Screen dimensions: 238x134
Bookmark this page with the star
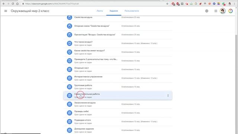pyautogui.click(x=167, y=4)
